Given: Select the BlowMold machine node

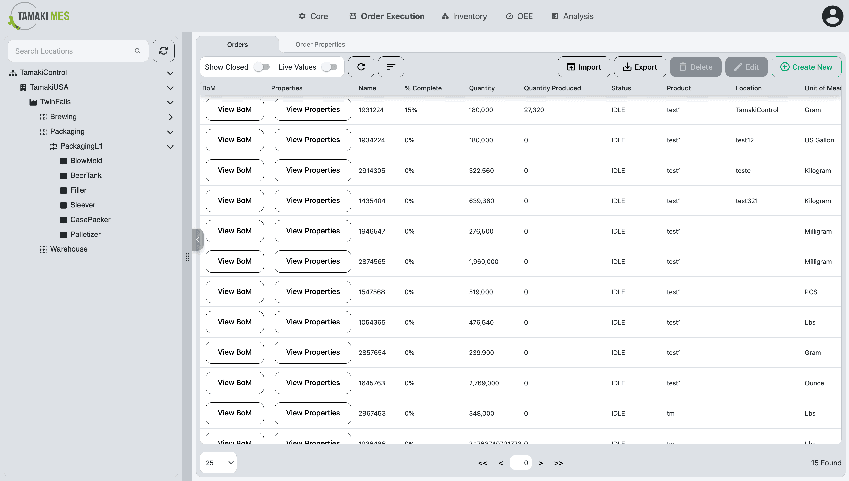Looking at the screenshot, I should click(86, 161).
